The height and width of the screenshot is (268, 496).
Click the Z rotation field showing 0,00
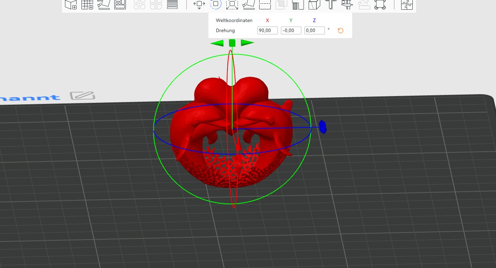[x=314, y=31]
